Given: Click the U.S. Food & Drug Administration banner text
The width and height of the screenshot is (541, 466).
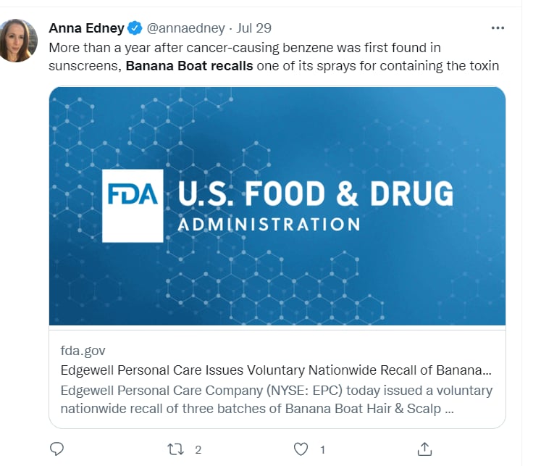Looking at the screenshot, I should click(315, 196).
